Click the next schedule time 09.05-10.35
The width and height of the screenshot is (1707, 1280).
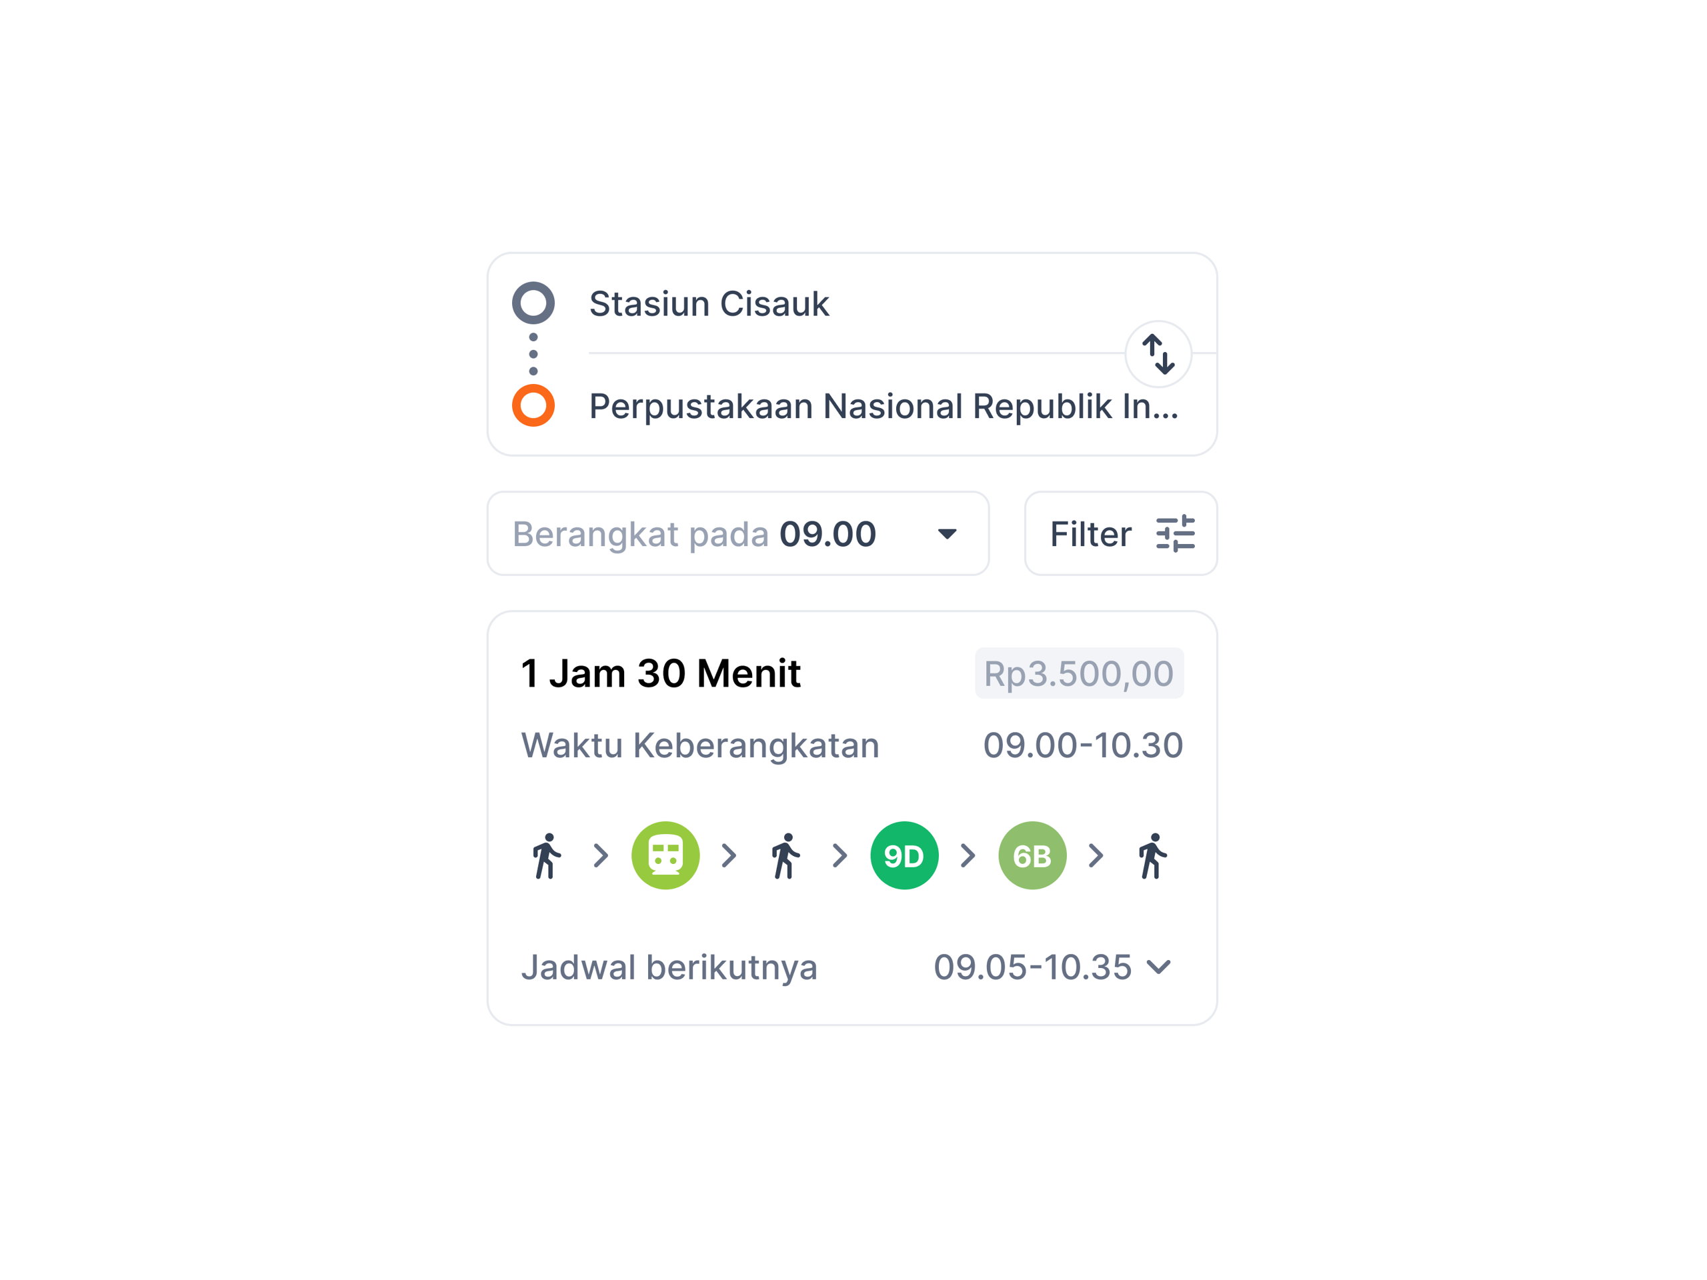coord(1032,967)
